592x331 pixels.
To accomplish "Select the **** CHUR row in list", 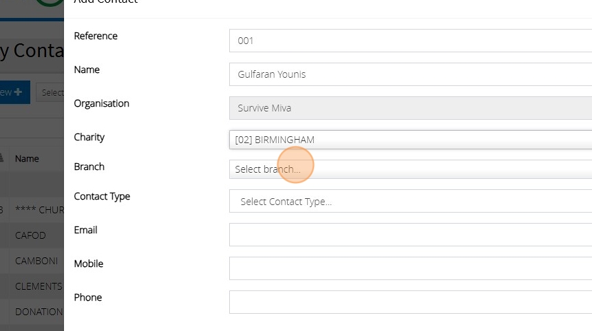I will 39,210.
